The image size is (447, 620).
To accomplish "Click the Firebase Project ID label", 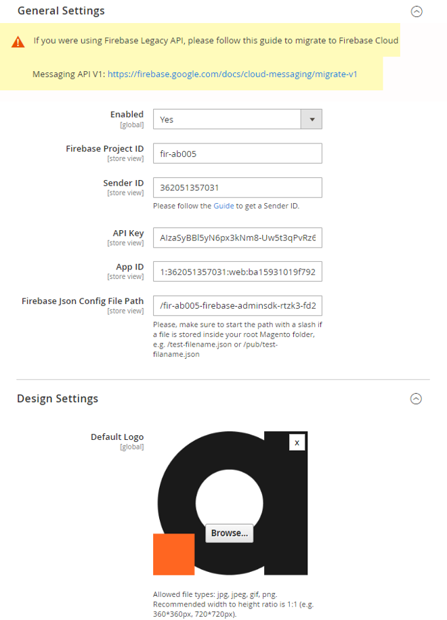I will [104, 149].
